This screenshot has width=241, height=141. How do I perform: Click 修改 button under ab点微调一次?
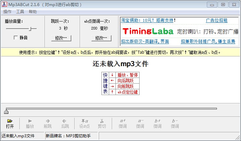click(x=101, y=38)
